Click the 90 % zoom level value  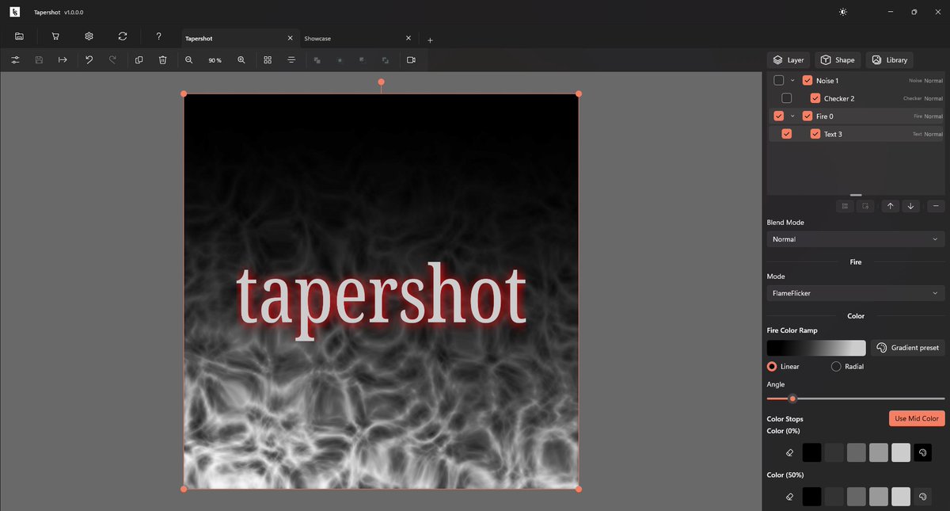pos(215,60)
